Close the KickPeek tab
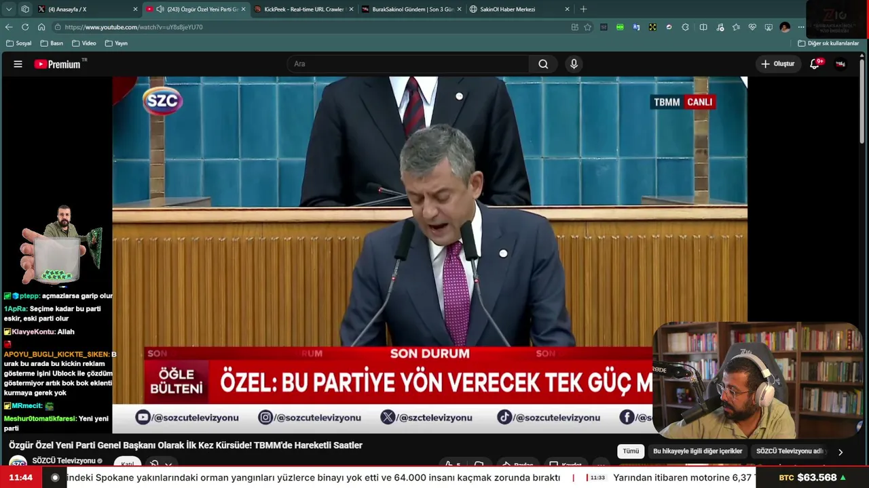 (351, 9)
